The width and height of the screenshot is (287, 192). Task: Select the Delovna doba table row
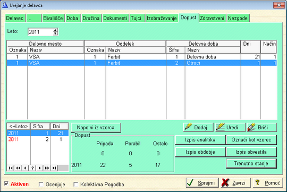coord(142,57)
